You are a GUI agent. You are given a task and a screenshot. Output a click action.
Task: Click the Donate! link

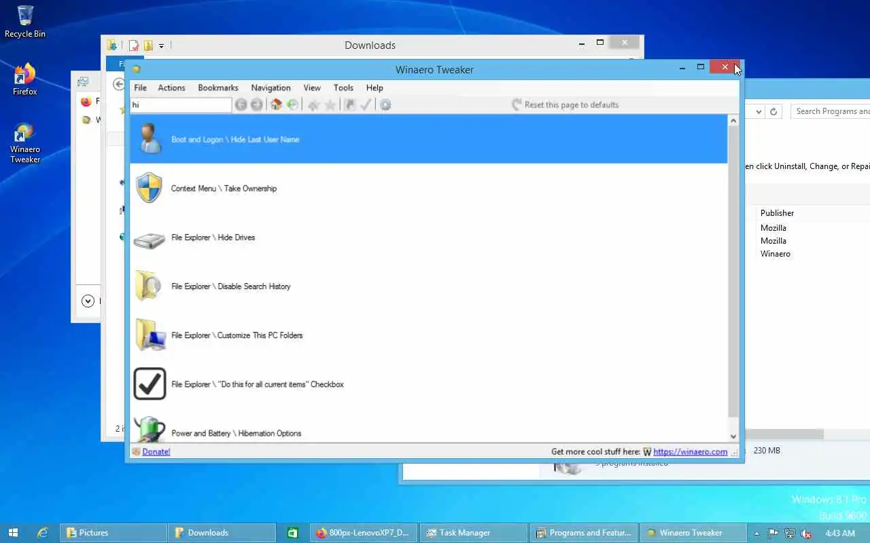[x=156, y=451]
